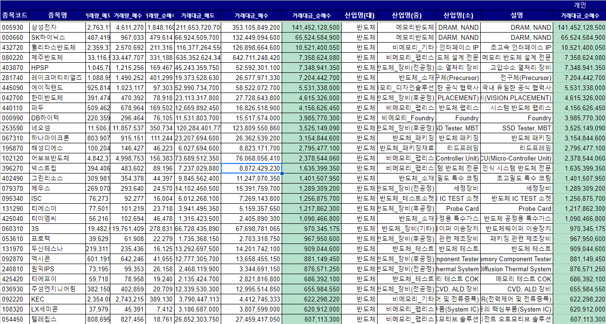This screenshot has height=324, width=606.
Task: Select the 3S name cell
Action: pyautogui.click(x=58, y=229)
